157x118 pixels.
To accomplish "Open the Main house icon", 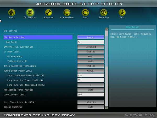I will pos(12,13).
